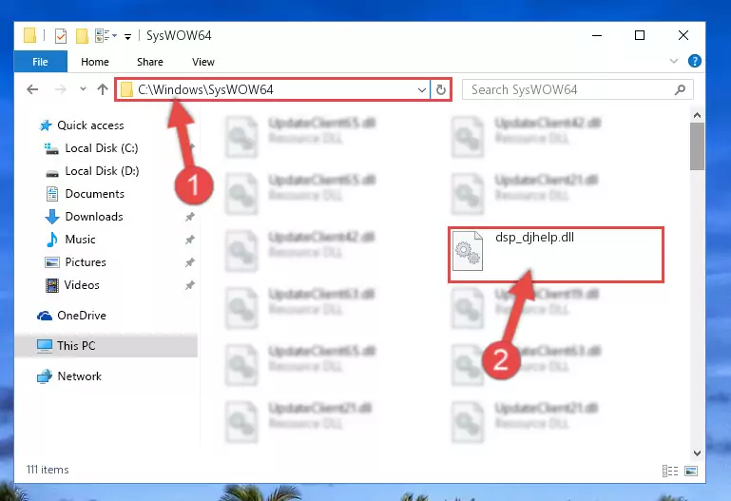Click the vertical scrollbar thumb
Image resolution: width=731 pixels, height=501 pixels.
pyautogui.click(x=697, y=146)
